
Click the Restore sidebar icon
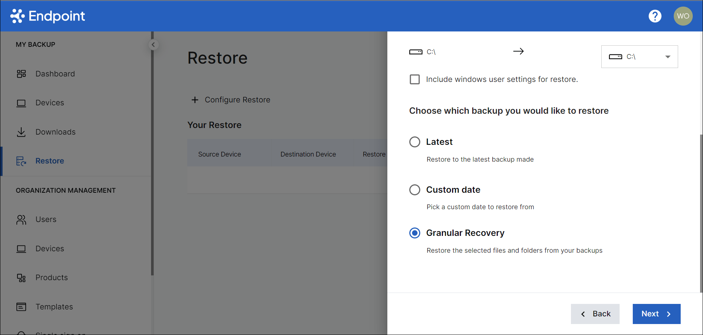pyautogui.click(x=21, y=161)
